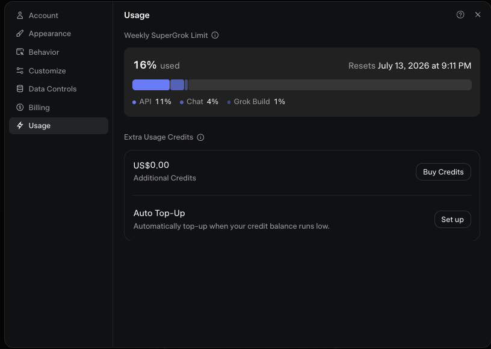This screenshot has width=491, height=349.
Task: Open the help question mark icon
Action: 460,14
